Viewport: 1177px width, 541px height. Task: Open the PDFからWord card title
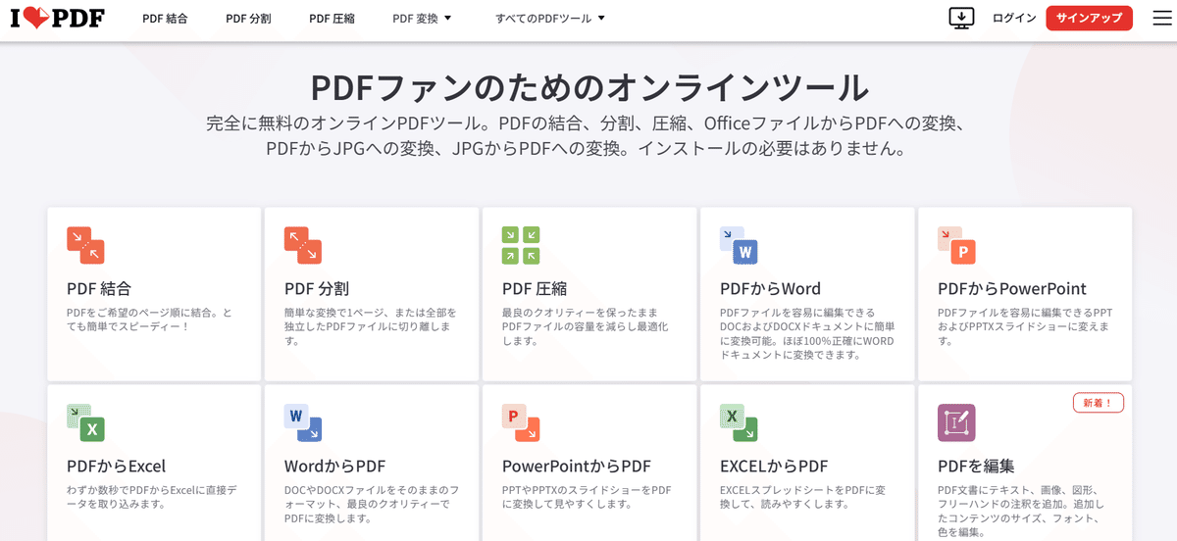770,289
